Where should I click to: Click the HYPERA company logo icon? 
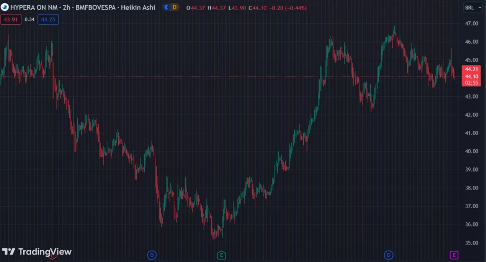click(x=5, y=7)
